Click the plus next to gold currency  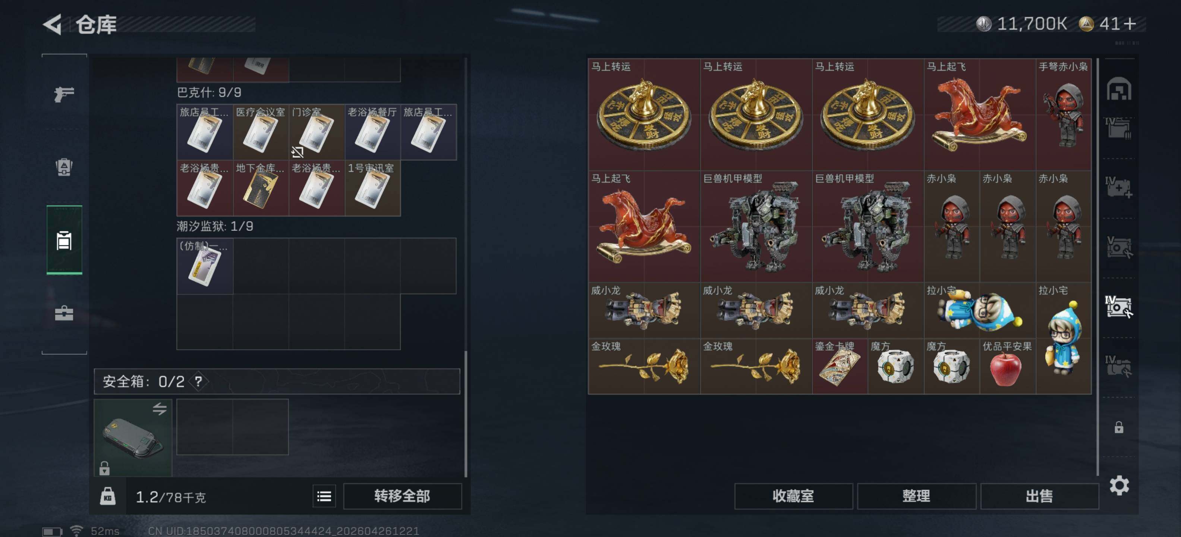tap(1130, 24)
